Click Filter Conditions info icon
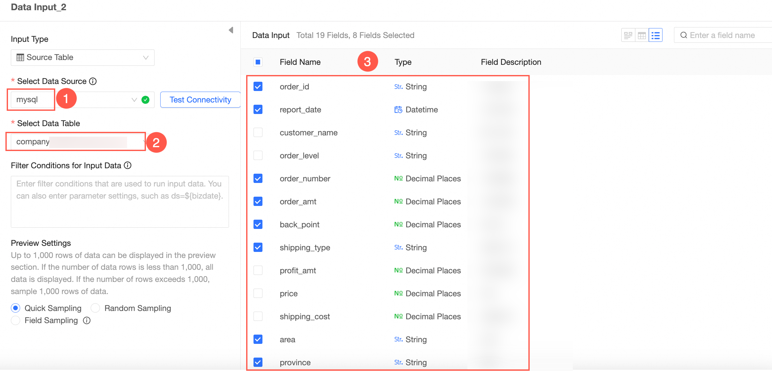Screen dimensions: 772x371 [128, 165]
